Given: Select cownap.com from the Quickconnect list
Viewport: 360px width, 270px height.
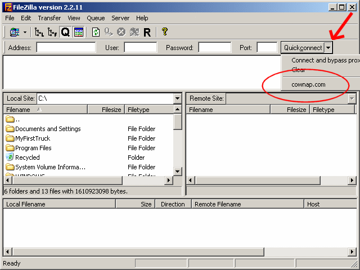Looking at the screenshot, I should 308,85.
